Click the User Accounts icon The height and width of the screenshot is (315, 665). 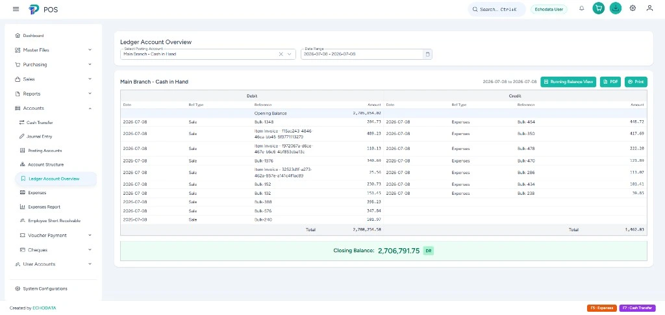click(18, 264)
